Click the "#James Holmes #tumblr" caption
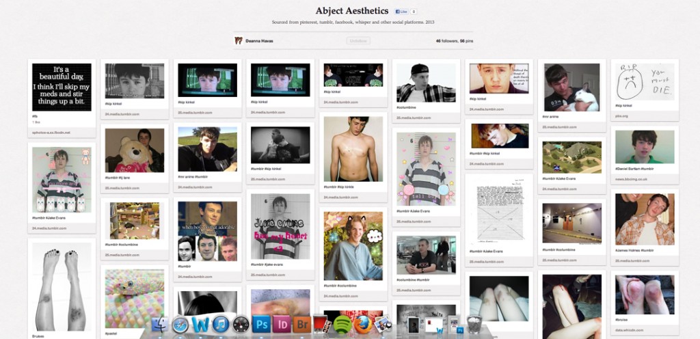This screenshot has width=700, height=339. click(x=634, y=250)
